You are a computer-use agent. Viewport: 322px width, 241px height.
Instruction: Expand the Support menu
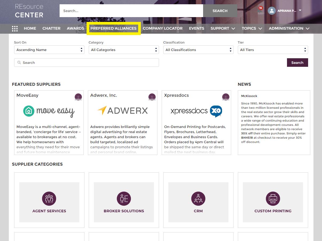223,28
